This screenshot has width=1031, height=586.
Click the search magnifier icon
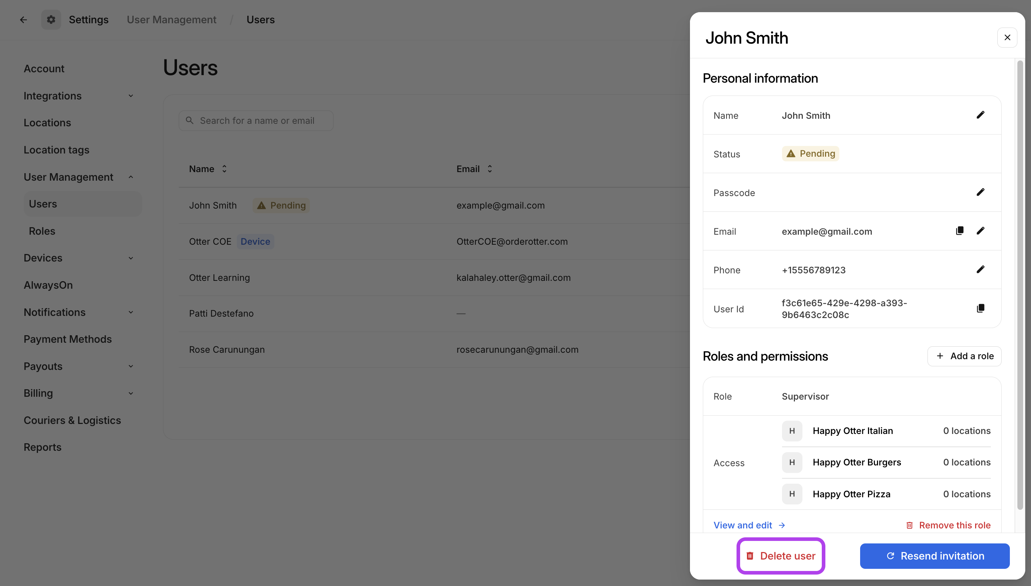pyautogui.click(x=190, y=120)
